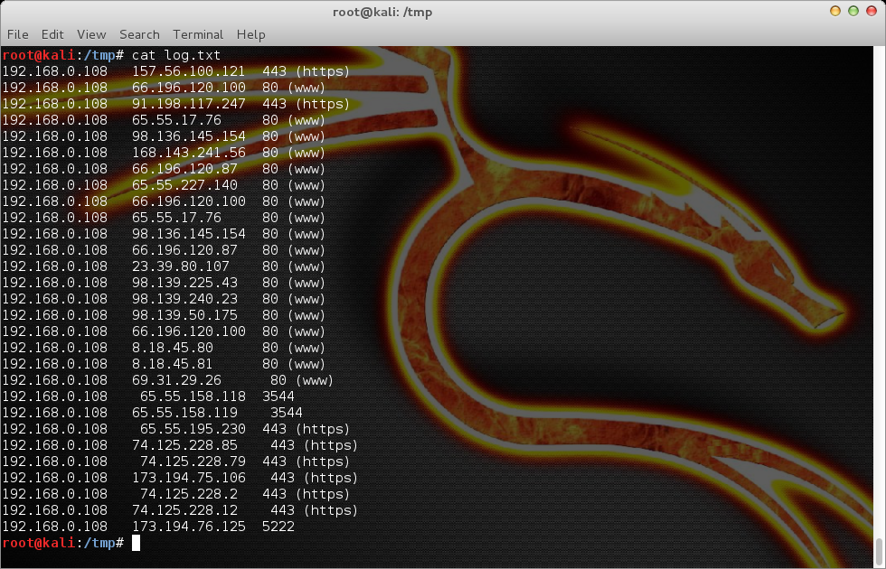Screen dimensions: 886x569
Task: Open the Search menu
Action: tap(139, 34)
